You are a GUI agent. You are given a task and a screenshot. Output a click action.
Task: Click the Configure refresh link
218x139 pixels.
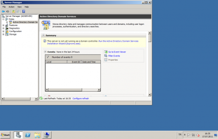coord(81,98)
